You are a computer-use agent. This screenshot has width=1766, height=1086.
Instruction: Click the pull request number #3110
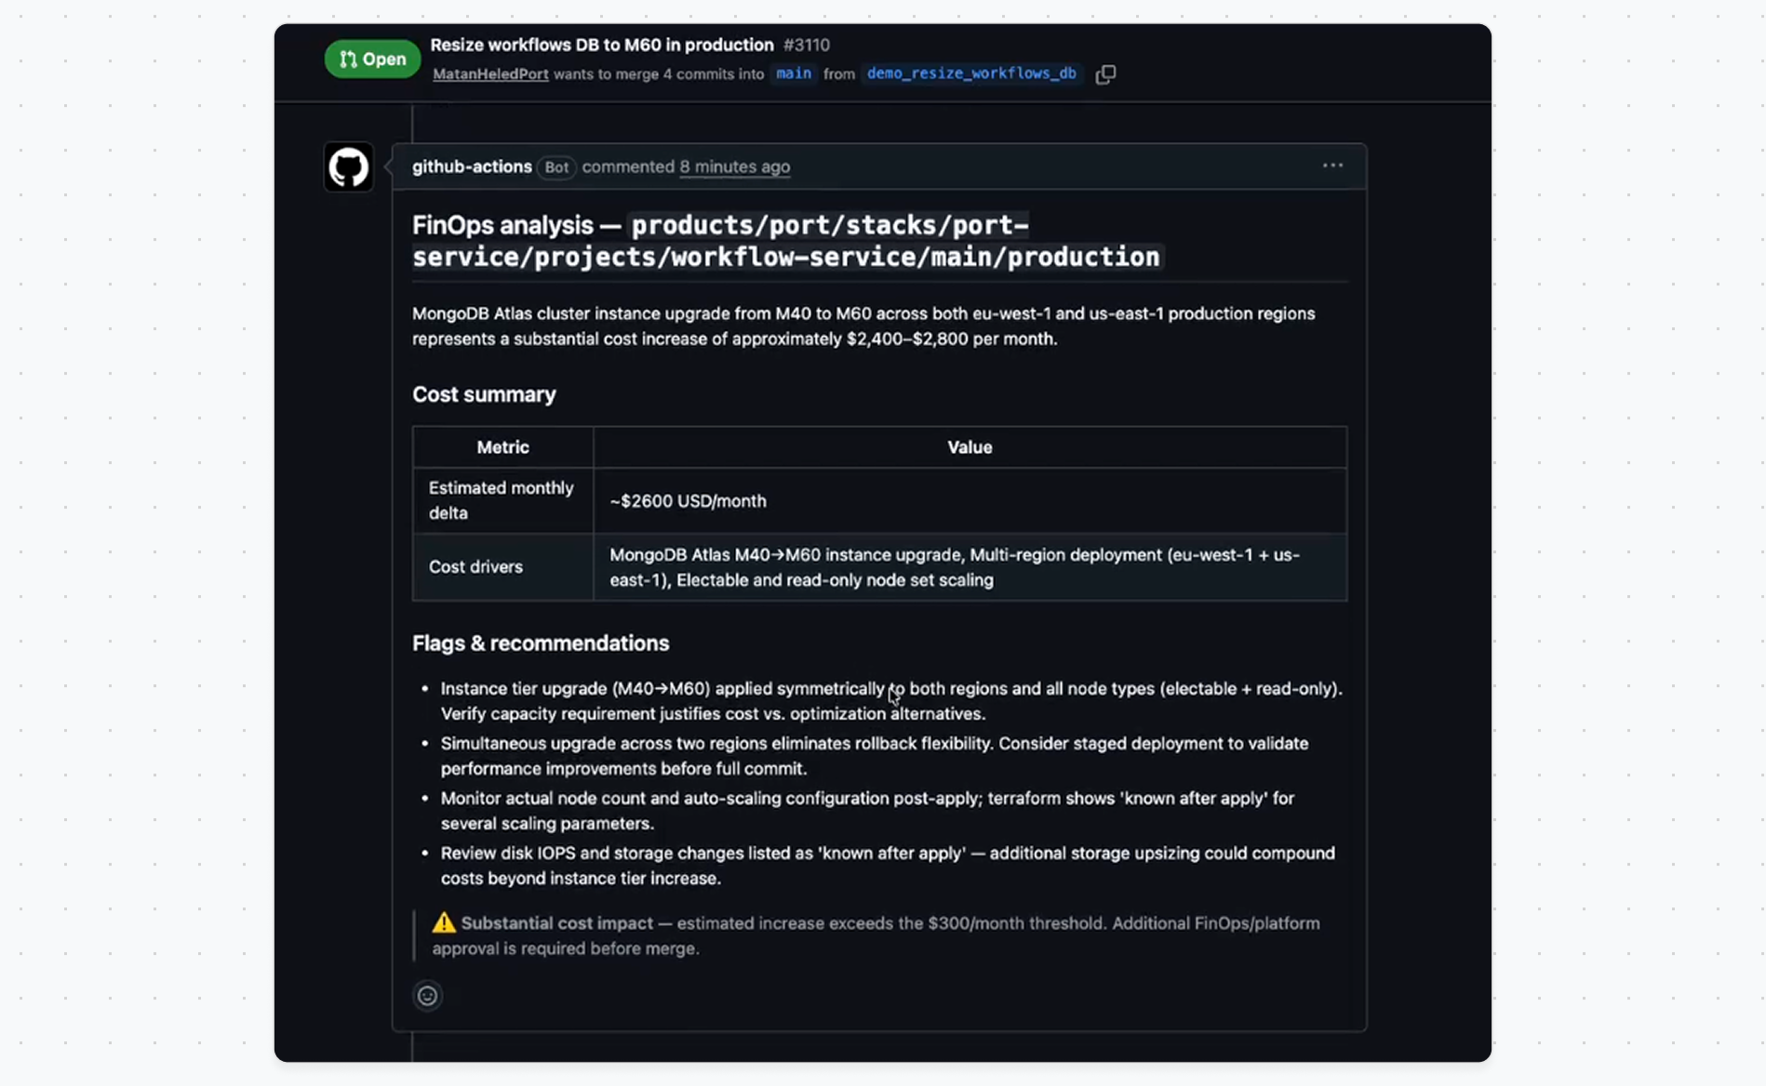(x=807, y=45)
